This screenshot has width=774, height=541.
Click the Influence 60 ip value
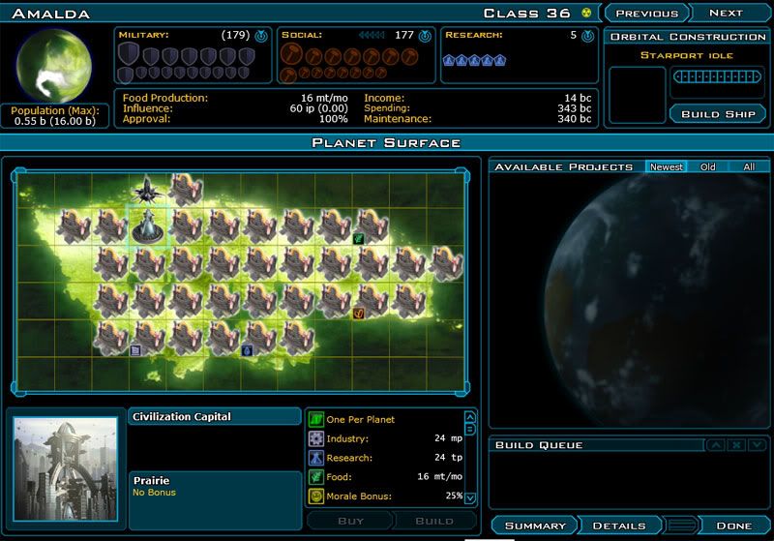pyautogui.click(x=319, y=108)
